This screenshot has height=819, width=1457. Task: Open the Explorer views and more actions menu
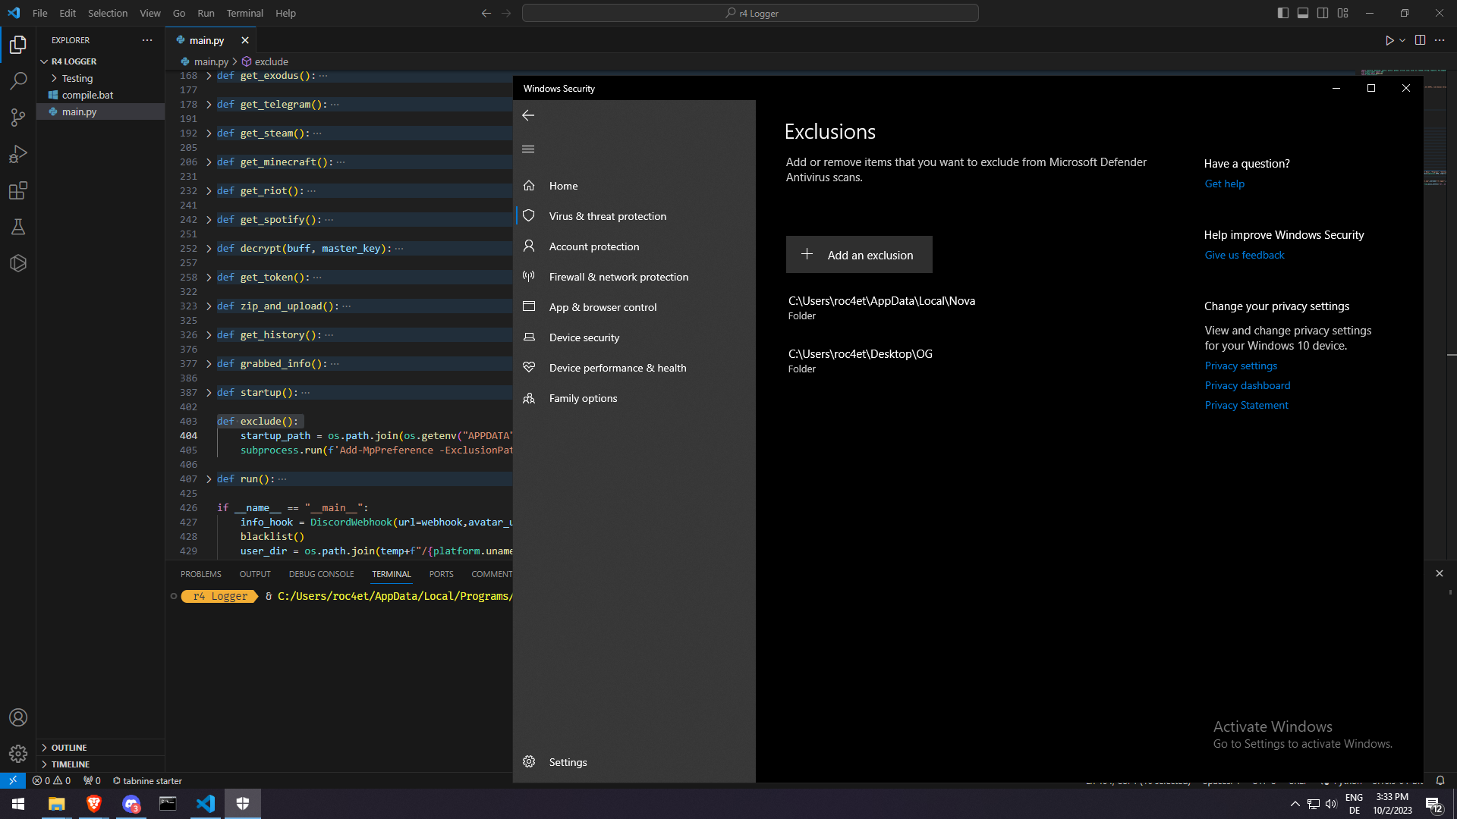pos(147,40)
